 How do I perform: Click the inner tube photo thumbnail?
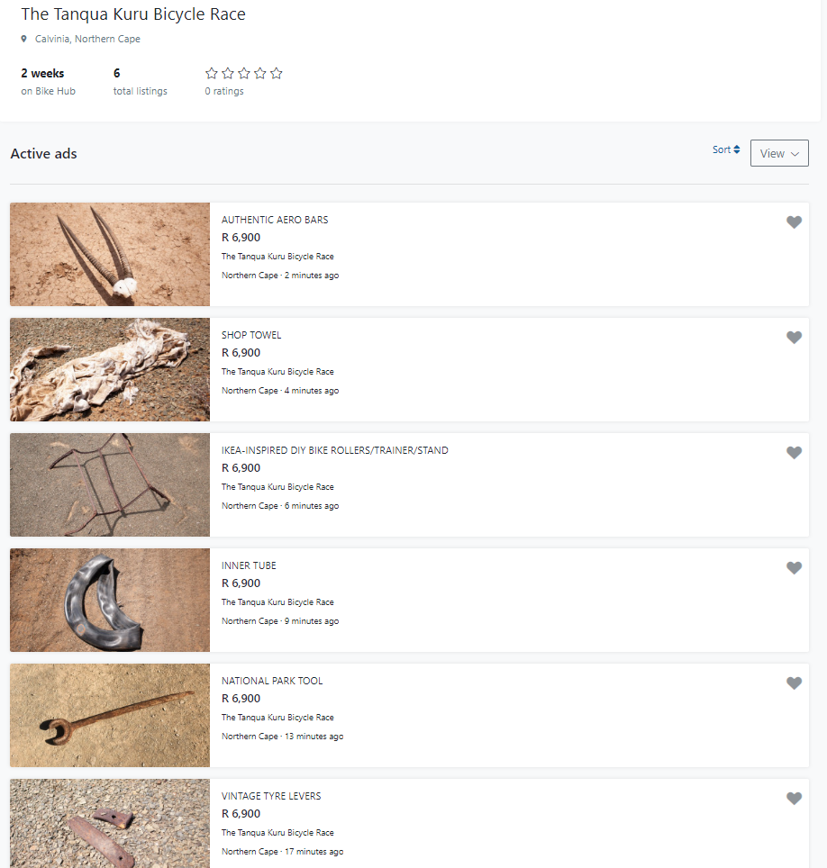pos(110,600)
